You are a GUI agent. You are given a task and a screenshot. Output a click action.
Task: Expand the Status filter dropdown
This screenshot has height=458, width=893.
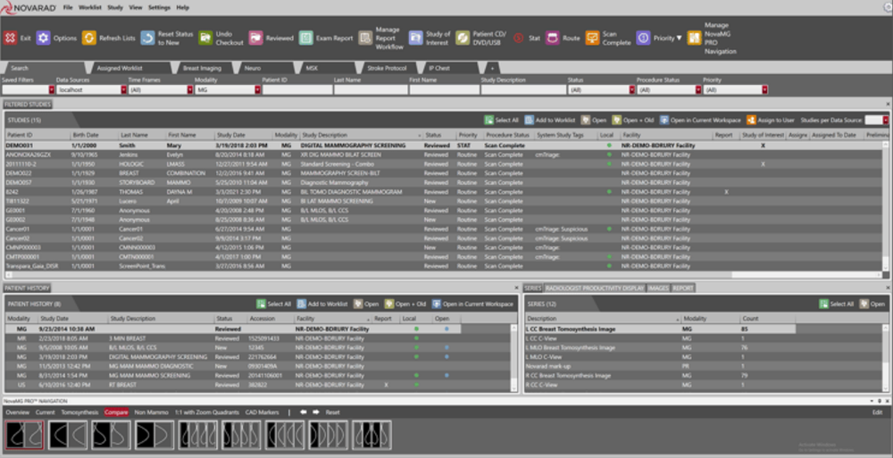pos(631,90)
